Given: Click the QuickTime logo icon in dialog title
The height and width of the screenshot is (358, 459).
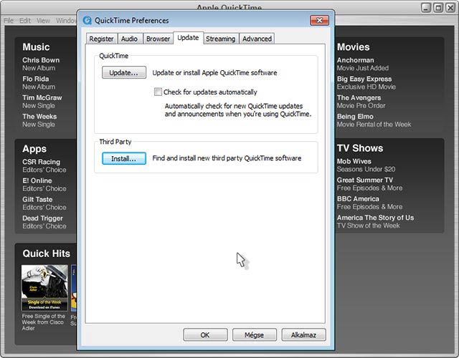Looking at the screenshot, I should [87, 21].
